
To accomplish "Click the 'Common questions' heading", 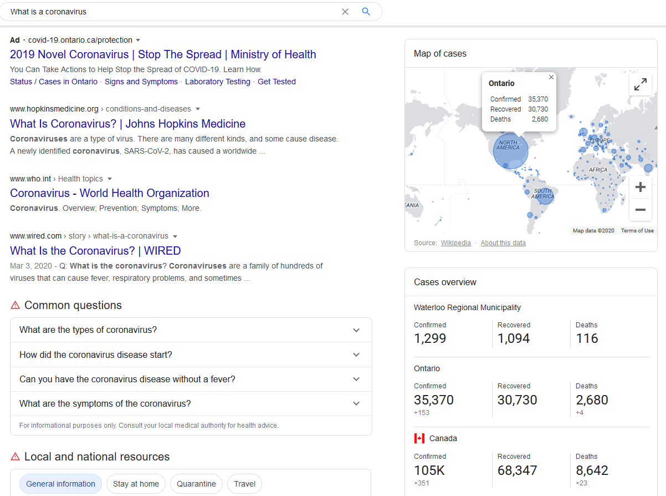I will [73, 305].
